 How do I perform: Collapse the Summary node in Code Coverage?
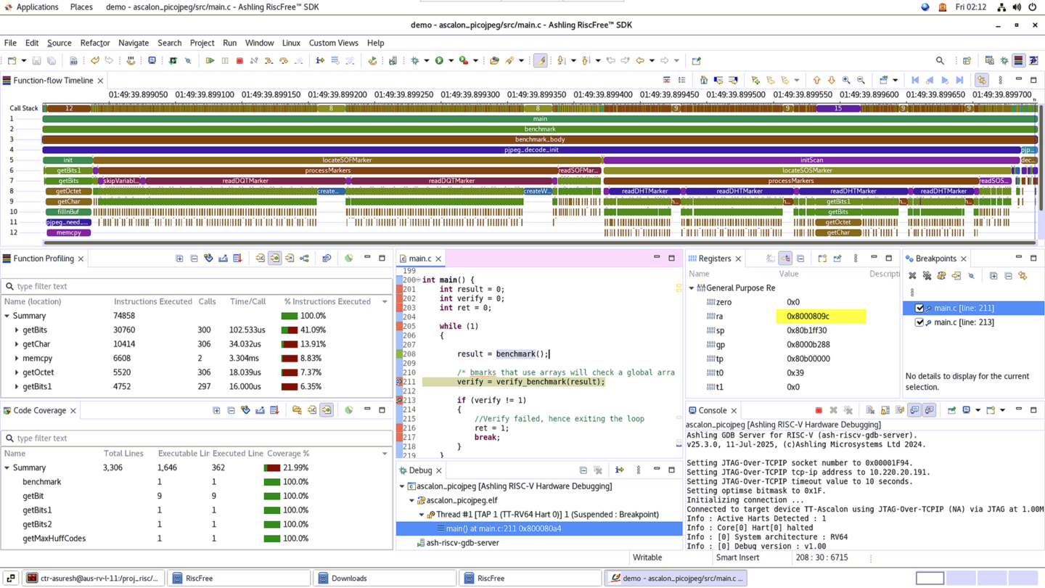[7, 468]
